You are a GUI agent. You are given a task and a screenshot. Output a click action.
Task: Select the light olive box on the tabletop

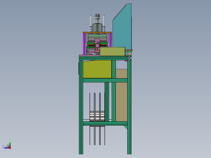[x=112, y=51]
